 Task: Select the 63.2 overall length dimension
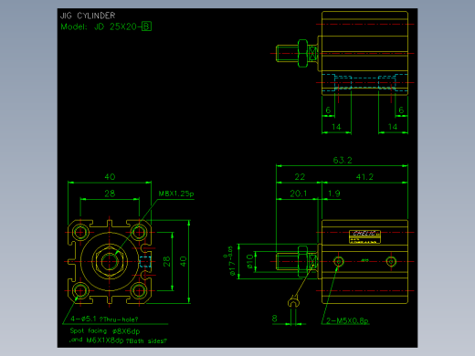click(x=343, y=161)
